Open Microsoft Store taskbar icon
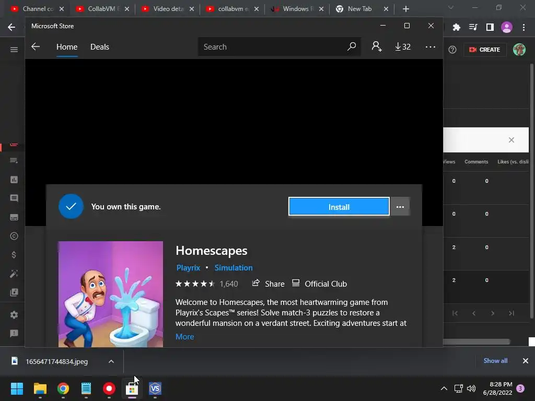This screenshot has height=401, width=535. point(132,388)
